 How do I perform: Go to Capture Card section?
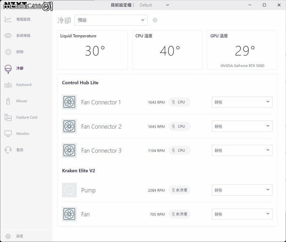pos(27,117)
